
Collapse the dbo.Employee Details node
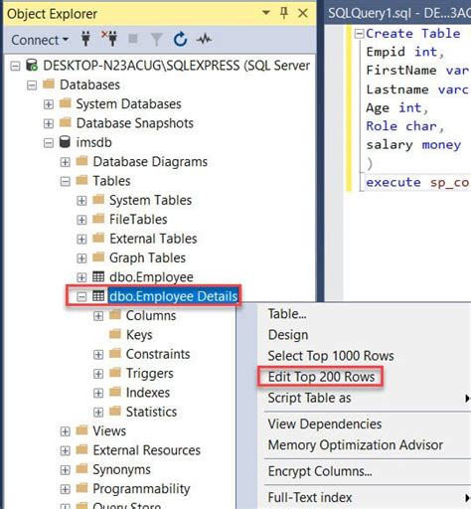[x=81, y=296]
